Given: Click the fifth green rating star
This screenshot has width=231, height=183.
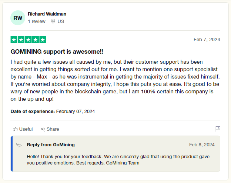Looking at the screenshot, I should (x=43, y=40).
